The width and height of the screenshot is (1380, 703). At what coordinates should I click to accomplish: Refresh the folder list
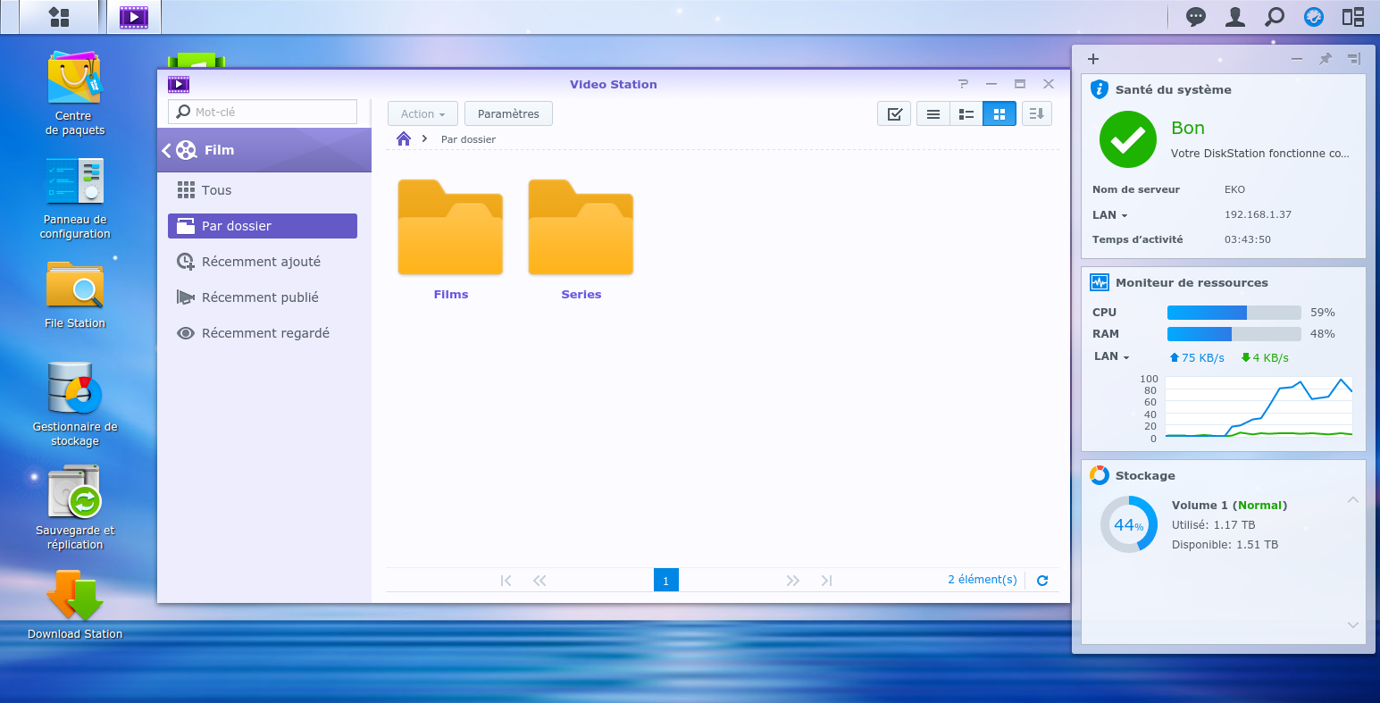pyautogui.click(x=1041, y=581)
